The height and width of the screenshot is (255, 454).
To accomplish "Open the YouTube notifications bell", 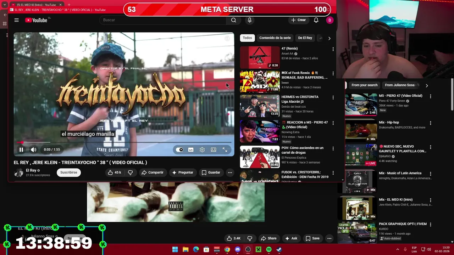I will (316, 20).
